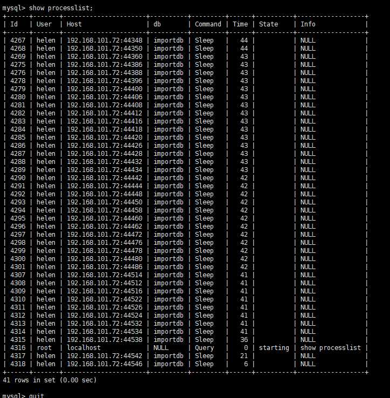
Task: Click host 192.168.101.72:44360
Action: pyautogui.click(x=105, y=57)
